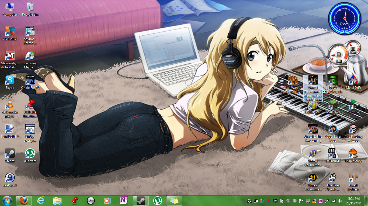Select the PaintDotNet shortcut
The height and width of the screenshot is (206, 368).
[x=10, y=131]
